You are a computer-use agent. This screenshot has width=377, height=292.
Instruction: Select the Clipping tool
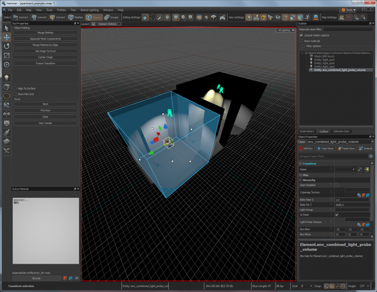[6, 105]
